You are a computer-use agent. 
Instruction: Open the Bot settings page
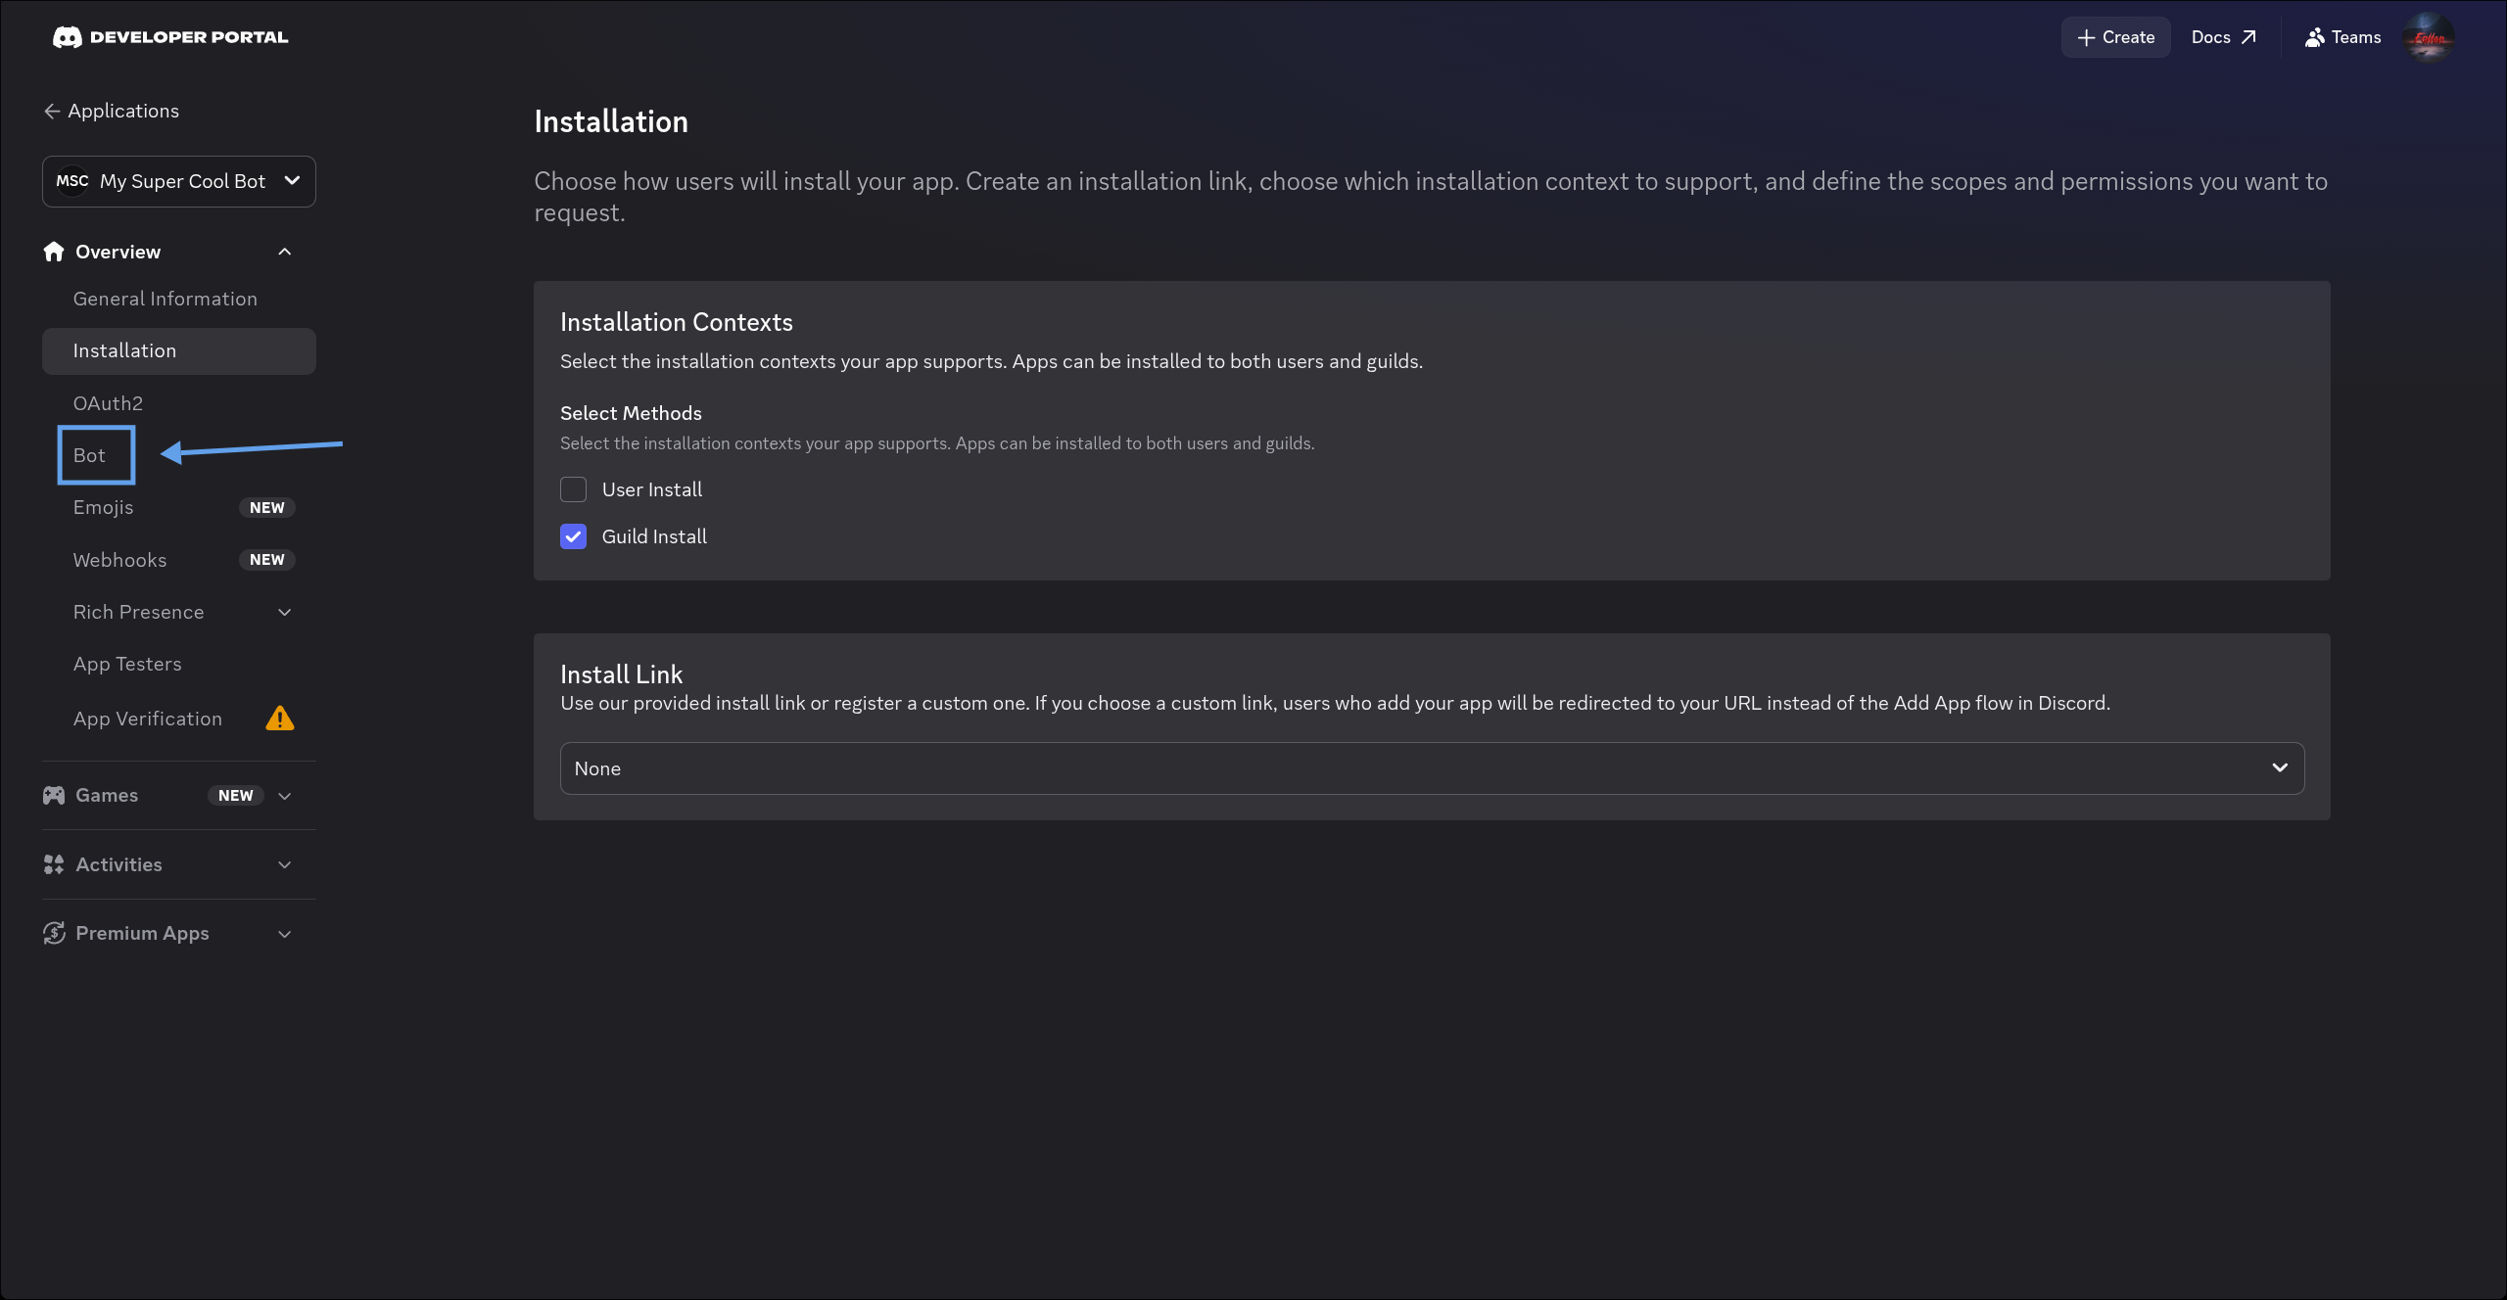(x=89, y=455)
